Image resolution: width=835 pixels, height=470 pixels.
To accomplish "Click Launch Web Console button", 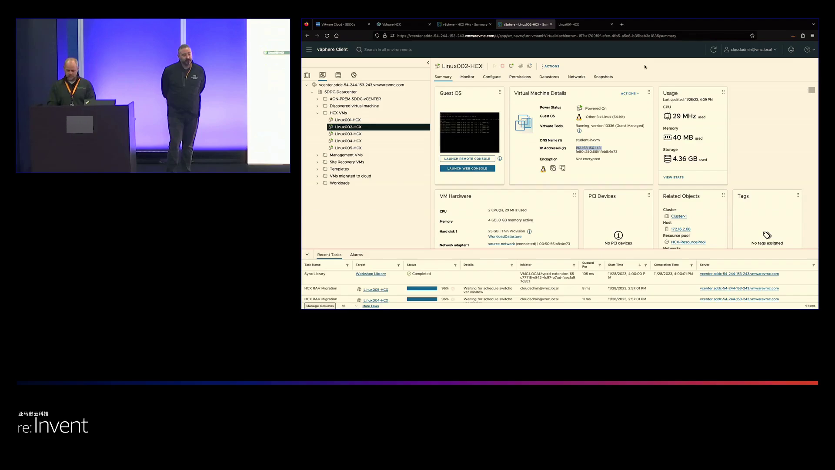I will pos(467,168).
